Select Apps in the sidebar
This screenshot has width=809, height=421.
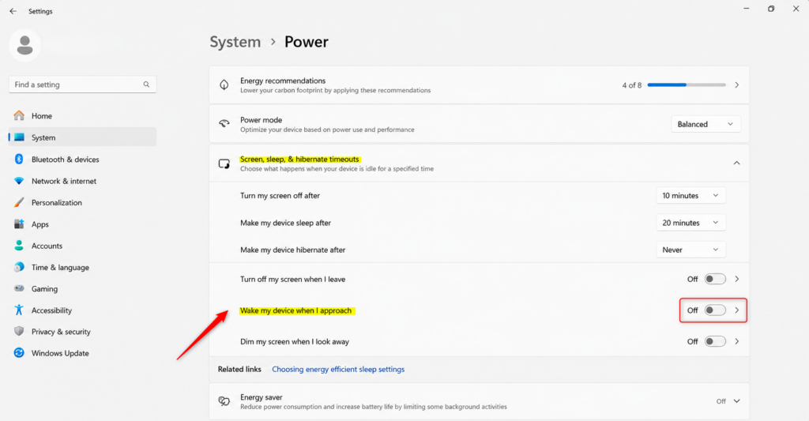[82, 224]
